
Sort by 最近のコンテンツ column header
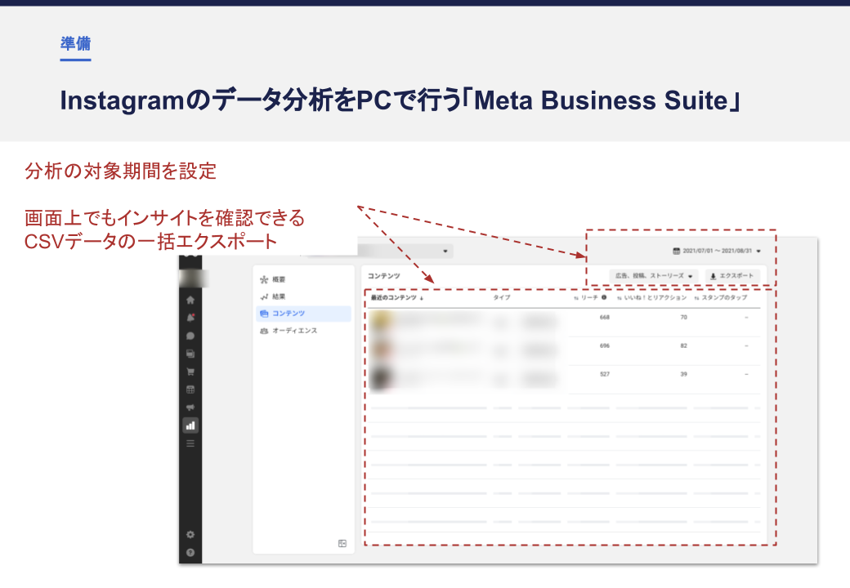397,298
